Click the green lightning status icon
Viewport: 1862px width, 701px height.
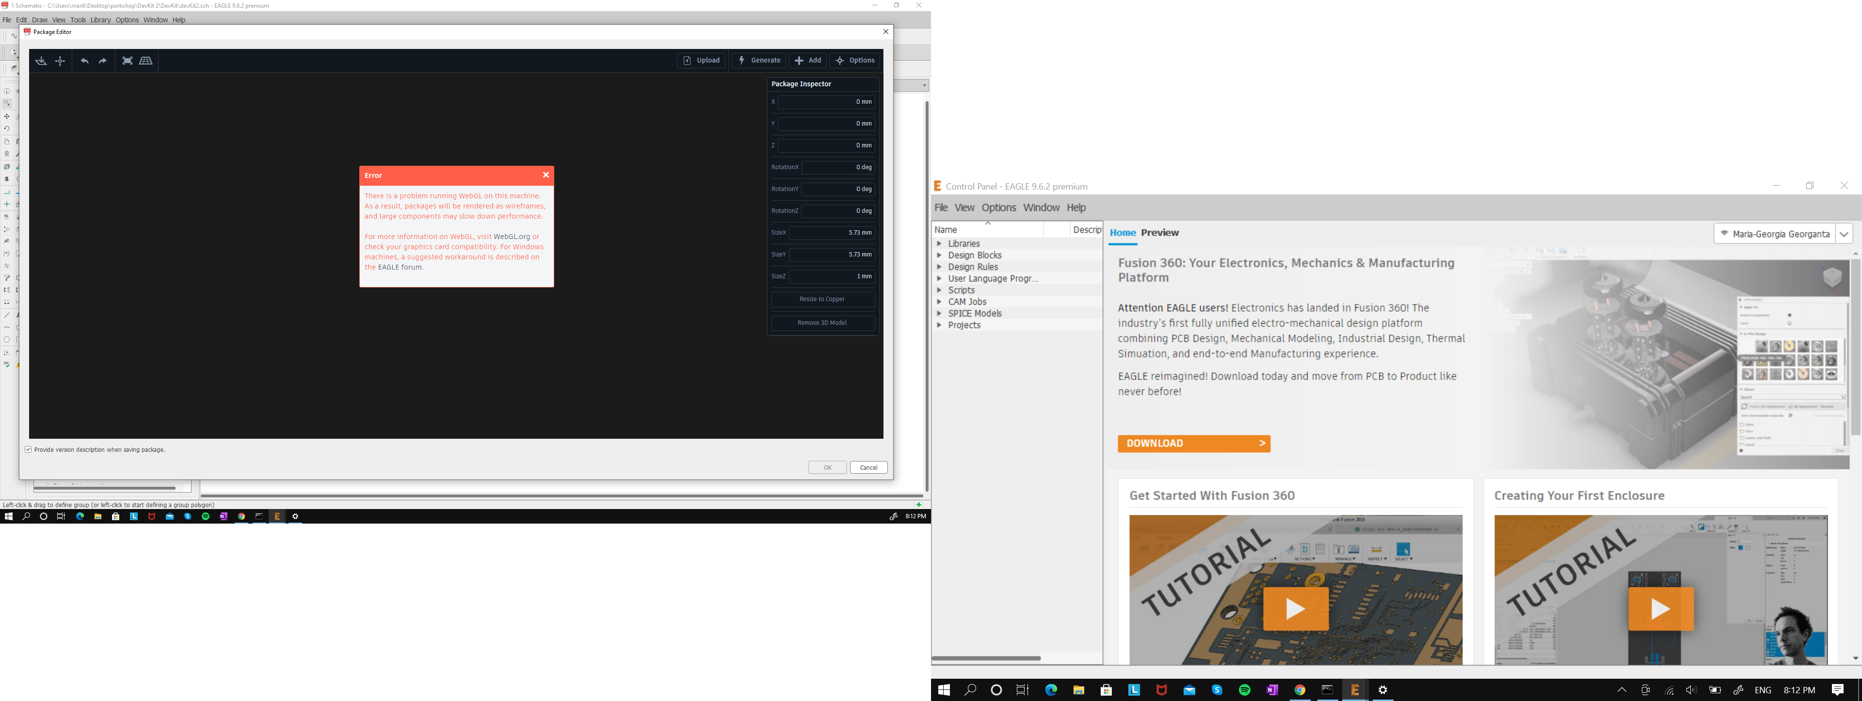tap(919, 505)
